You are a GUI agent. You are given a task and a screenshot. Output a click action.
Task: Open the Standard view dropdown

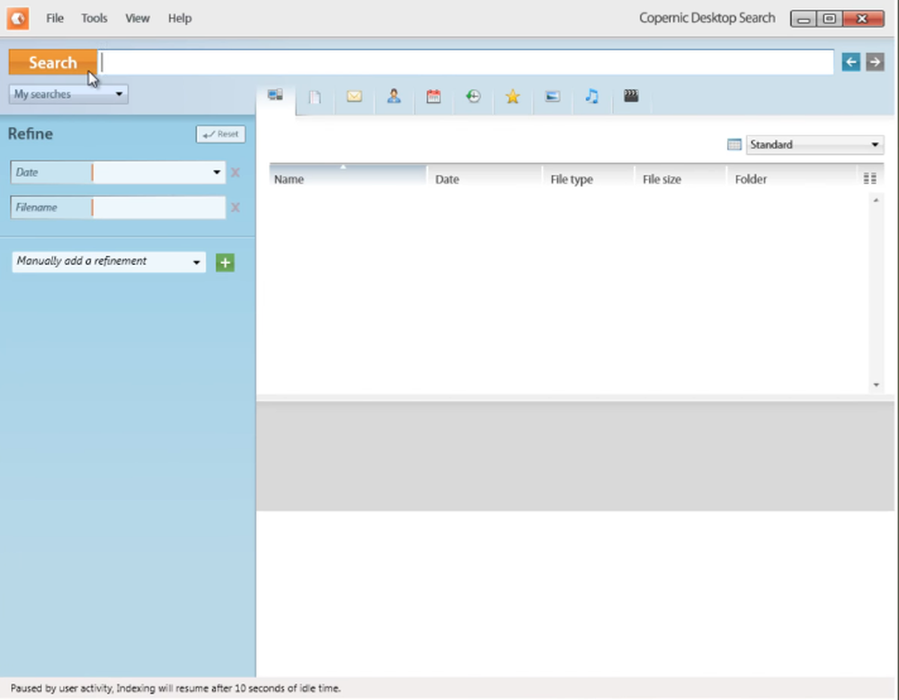814,145
